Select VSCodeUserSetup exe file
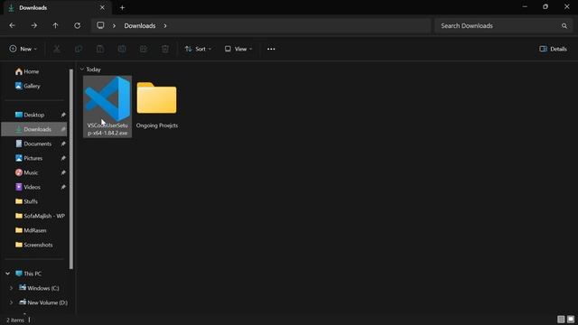578x325 pixels. [x=107, y=107]
